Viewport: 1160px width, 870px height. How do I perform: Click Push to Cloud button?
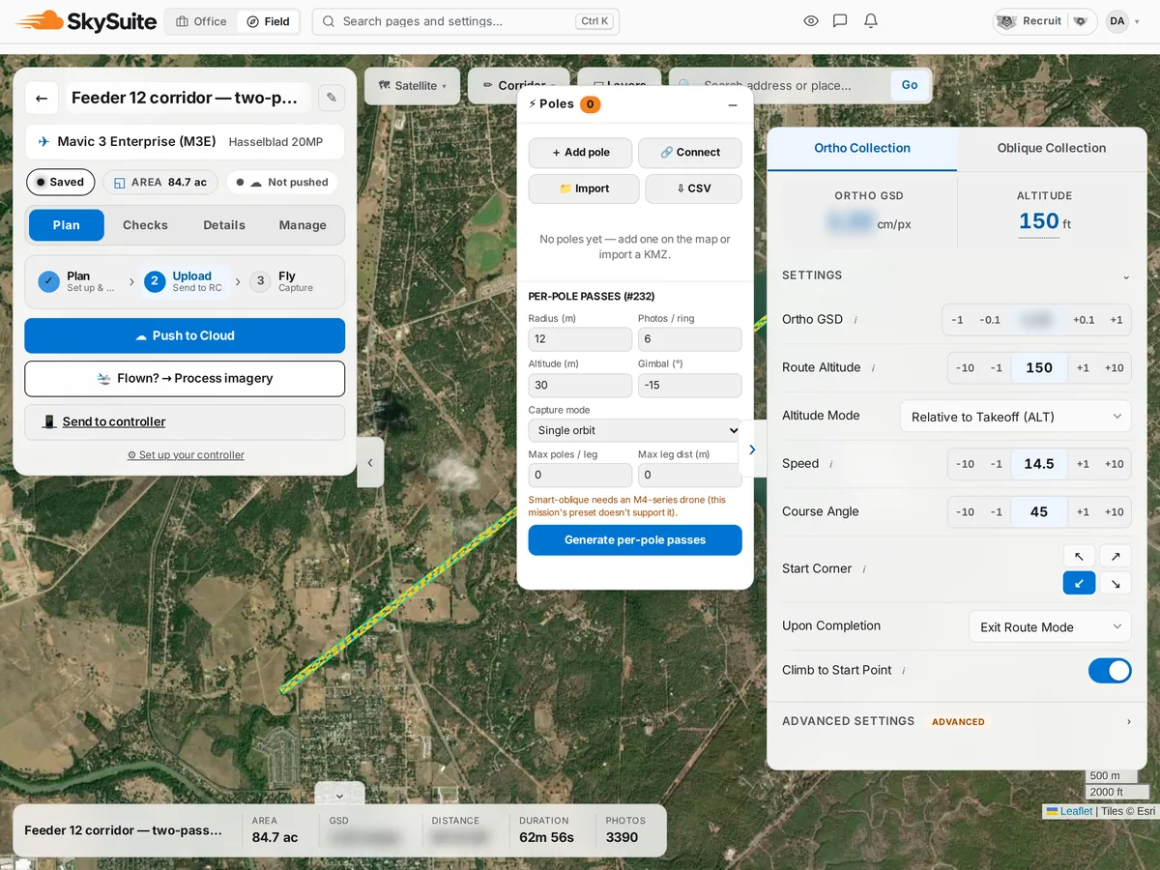(185, 335)
